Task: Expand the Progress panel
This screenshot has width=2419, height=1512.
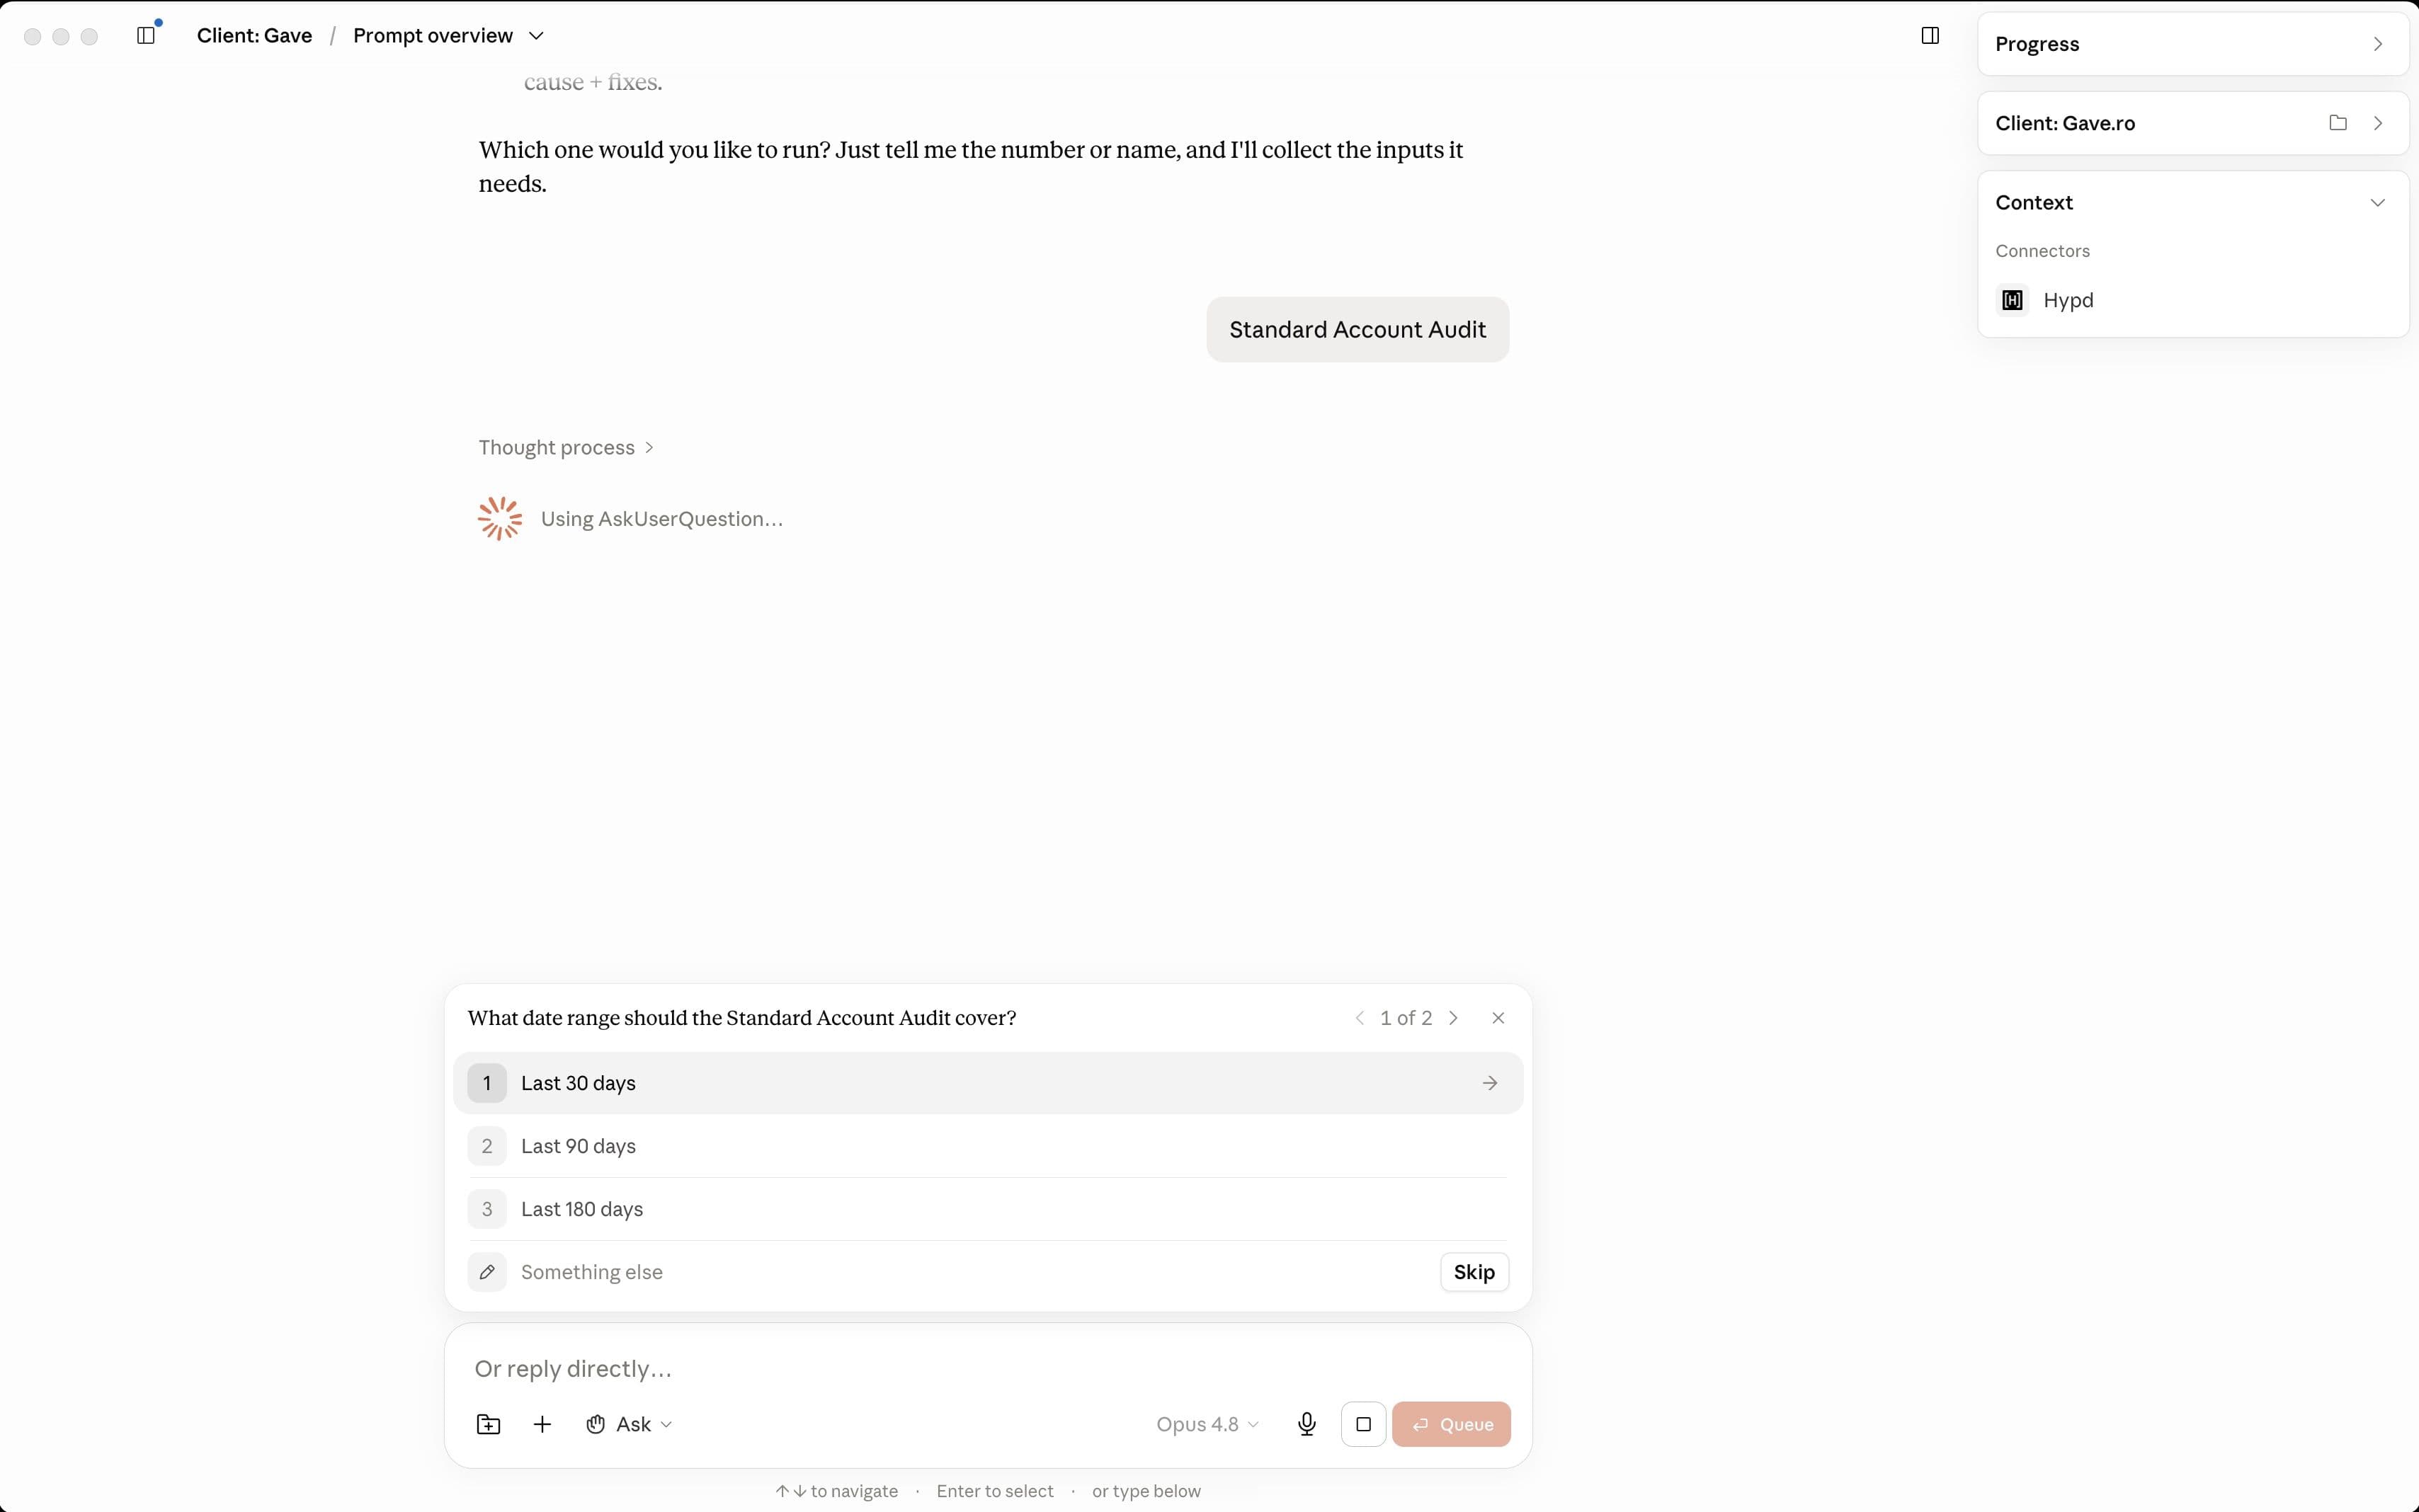Action: [x=2193, y=44]
